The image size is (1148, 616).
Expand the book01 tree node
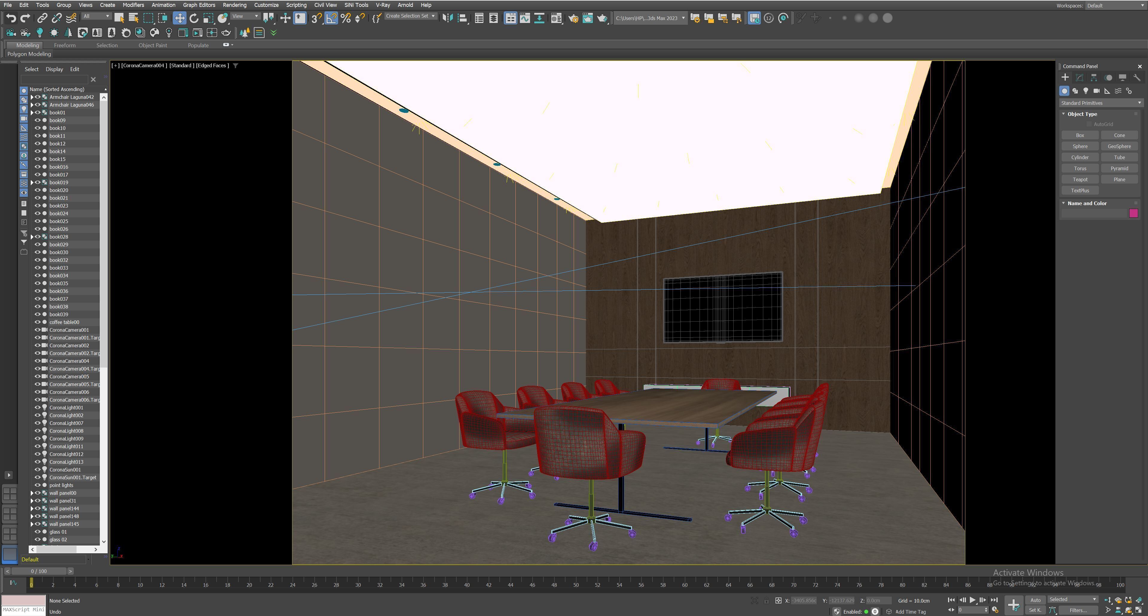pos(32,113)
